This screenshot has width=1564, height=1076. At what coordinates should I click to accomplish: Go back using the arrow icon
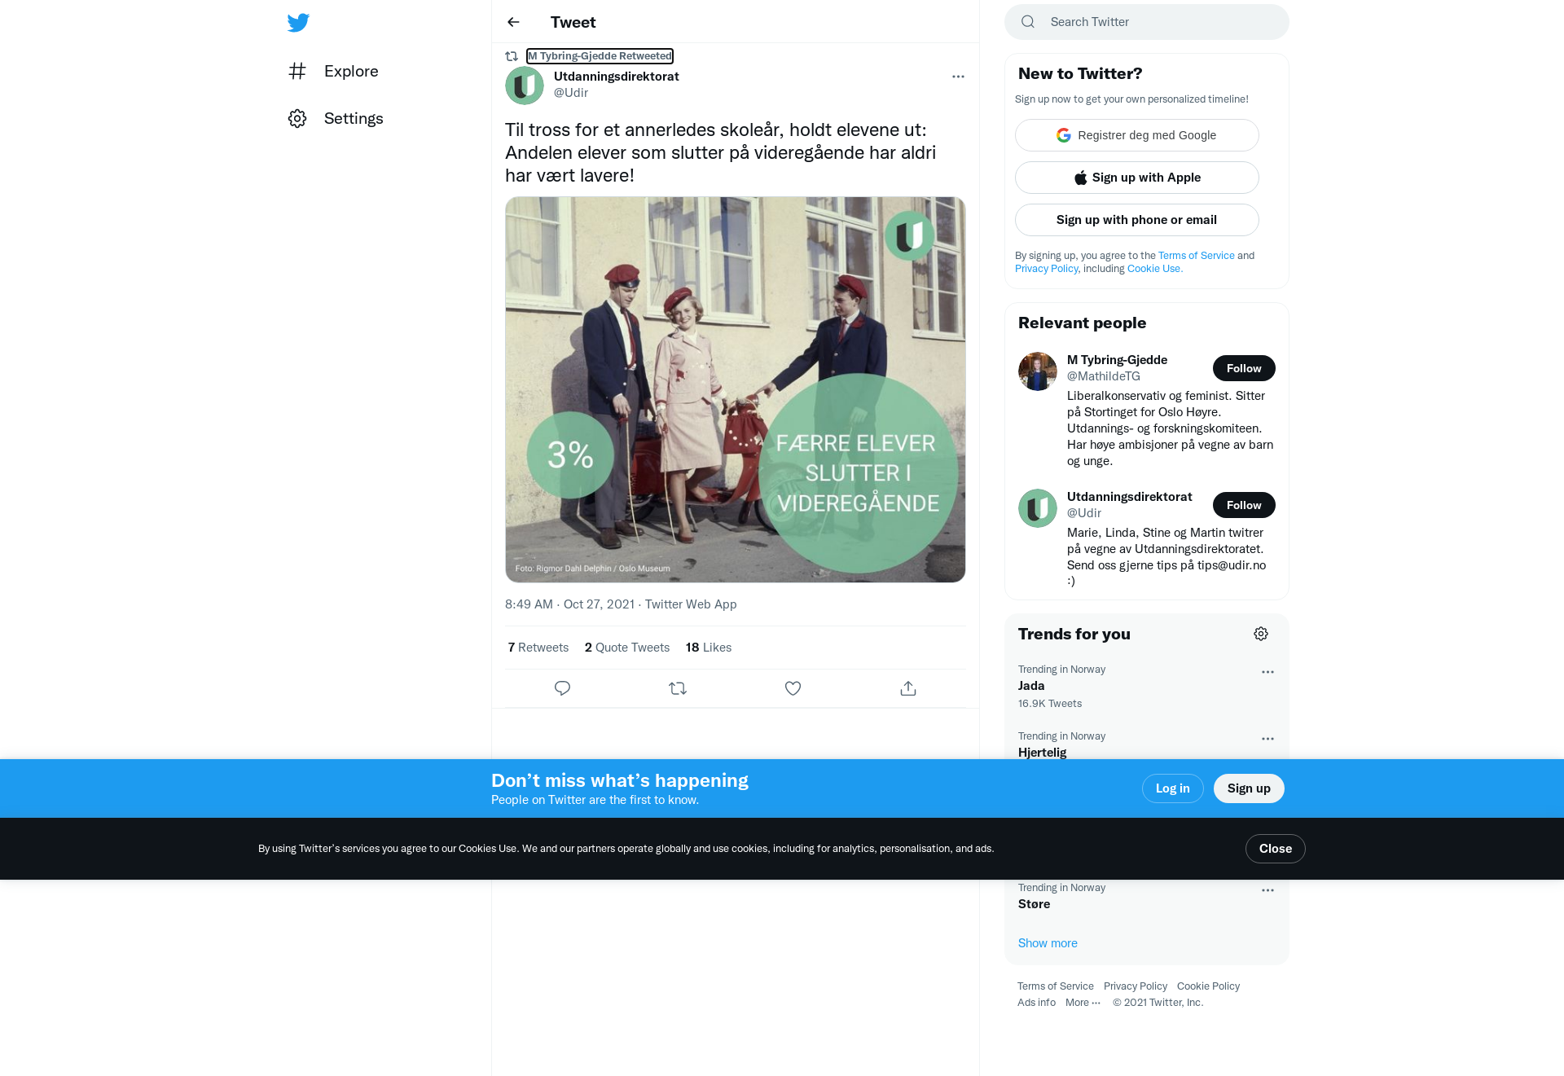(x=513, y=22)
